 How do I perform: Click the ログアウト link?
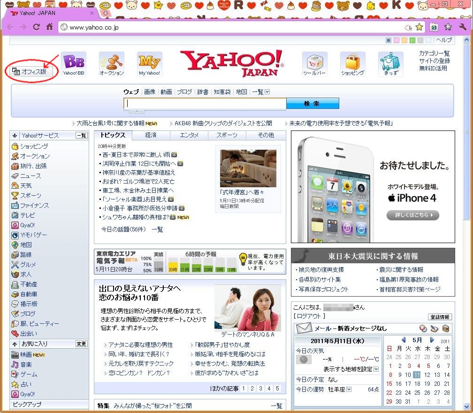click(x=308, y=316)
